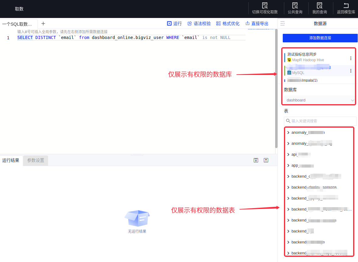The width and height of the screenshot is (358, 262).
Task: Open the dashboard database dropdown
Action: point(320,100)
